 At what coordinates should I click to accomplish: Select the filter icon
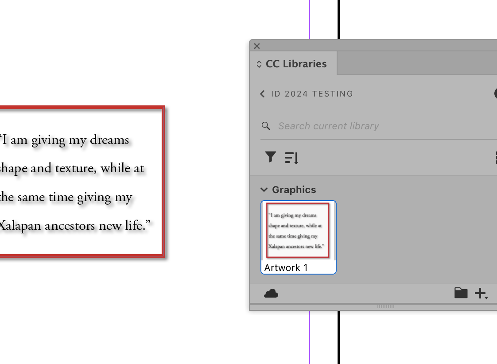271,157
